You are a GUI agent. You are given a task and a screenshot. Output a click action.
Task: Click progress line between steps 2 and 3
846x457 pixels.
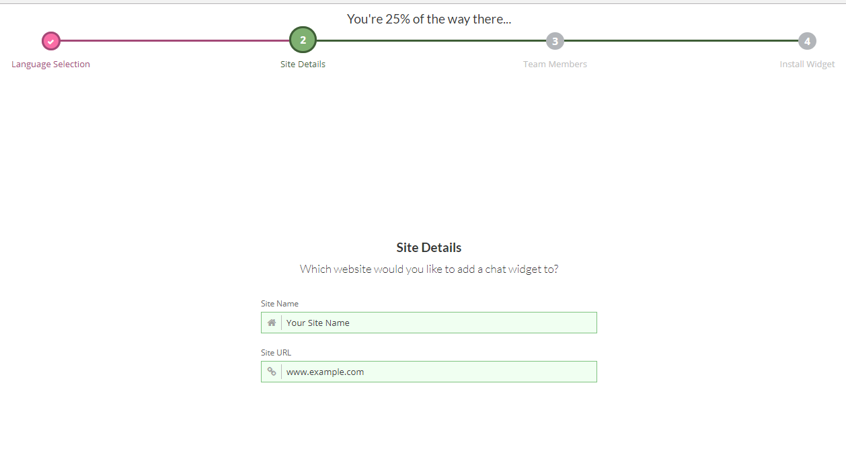click(431, 40)
